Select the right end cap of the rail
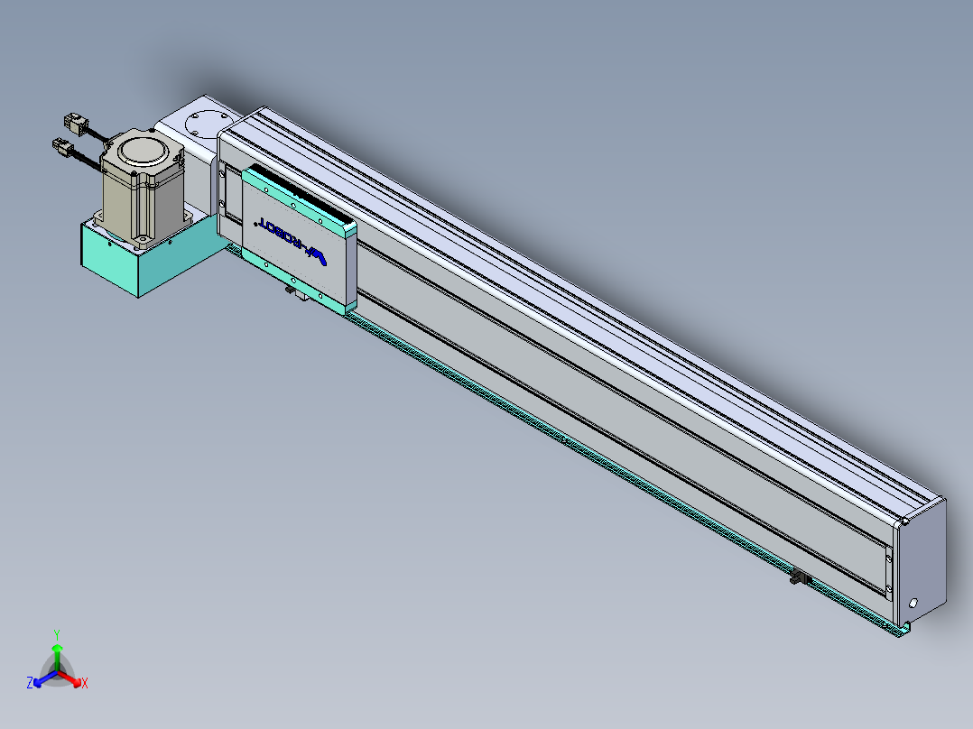The image size is (973, 729). tap(922, 561)
